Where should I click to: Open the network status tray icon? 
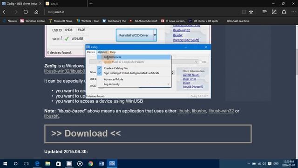point(259,164)
